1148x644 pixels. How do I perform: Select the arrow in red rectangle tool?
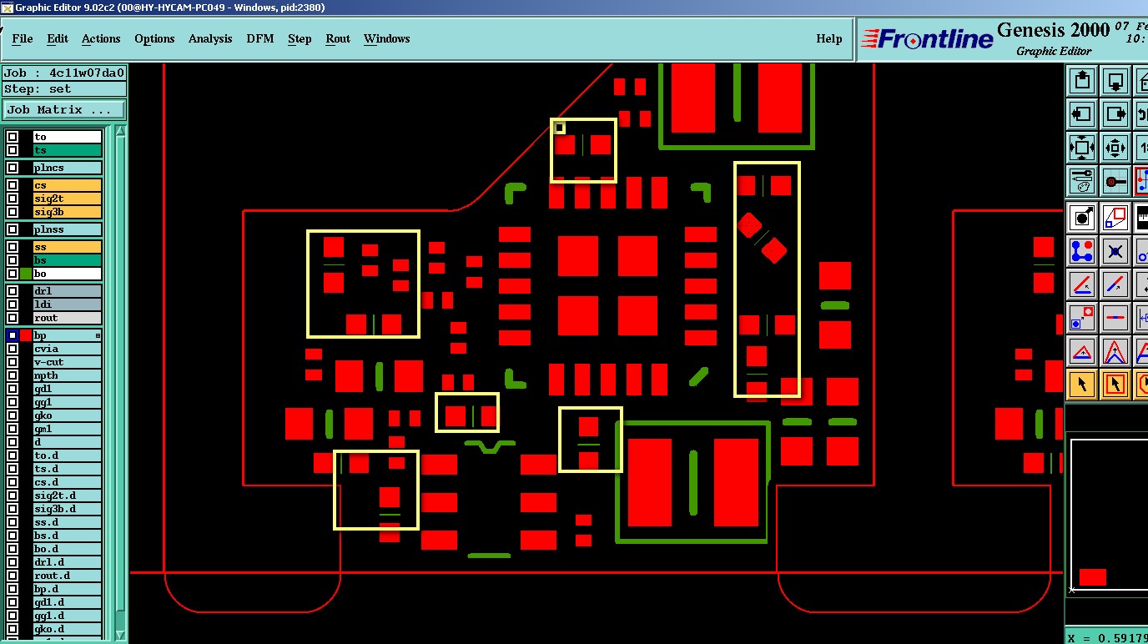pyautogui.click(x=1115, y=385)
